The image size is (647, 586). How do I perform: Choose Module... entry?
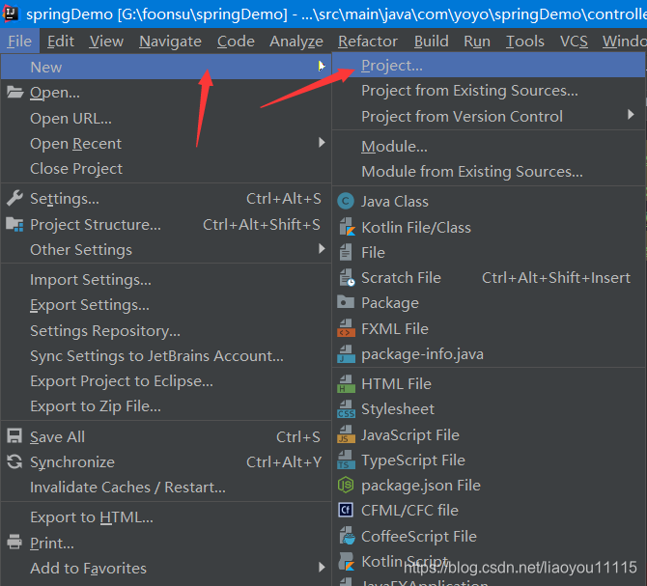point(489,147)
